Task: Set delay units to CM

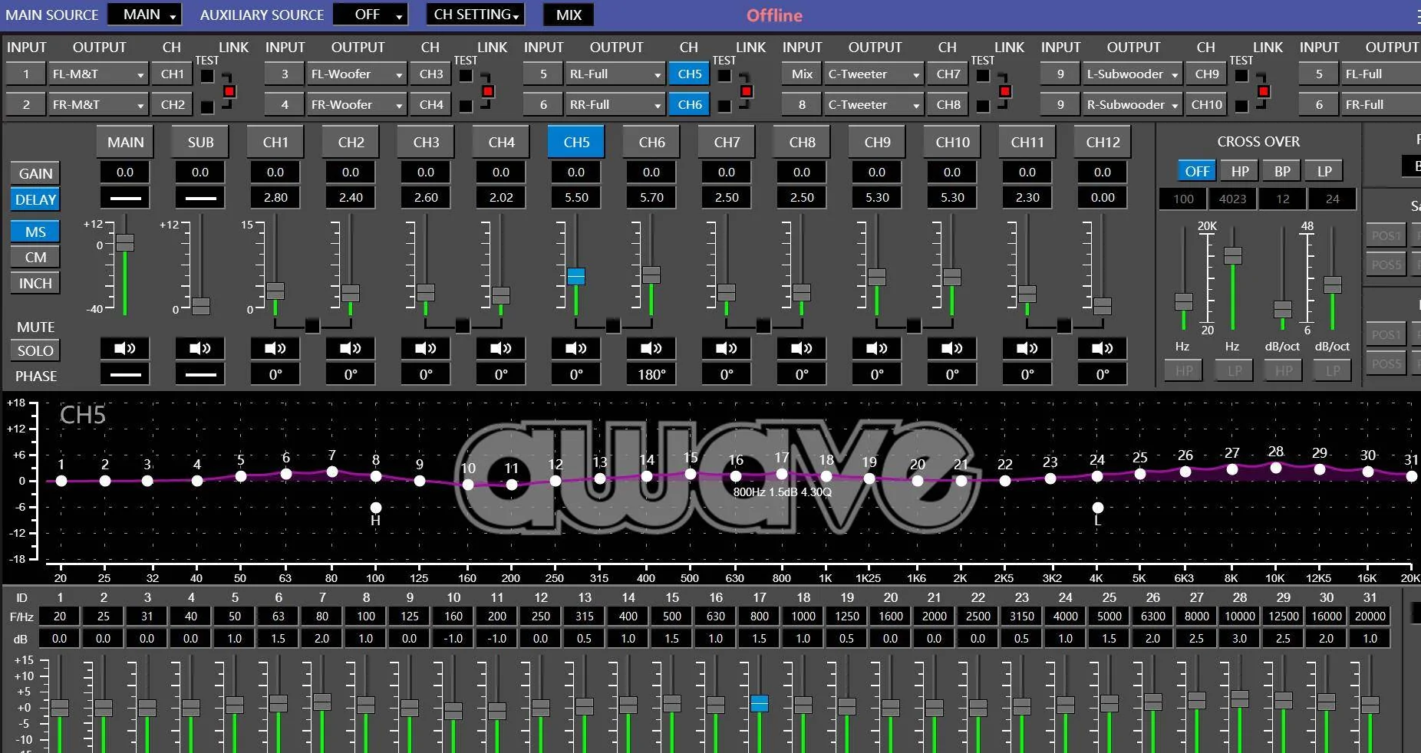Action: coord(35,257)
